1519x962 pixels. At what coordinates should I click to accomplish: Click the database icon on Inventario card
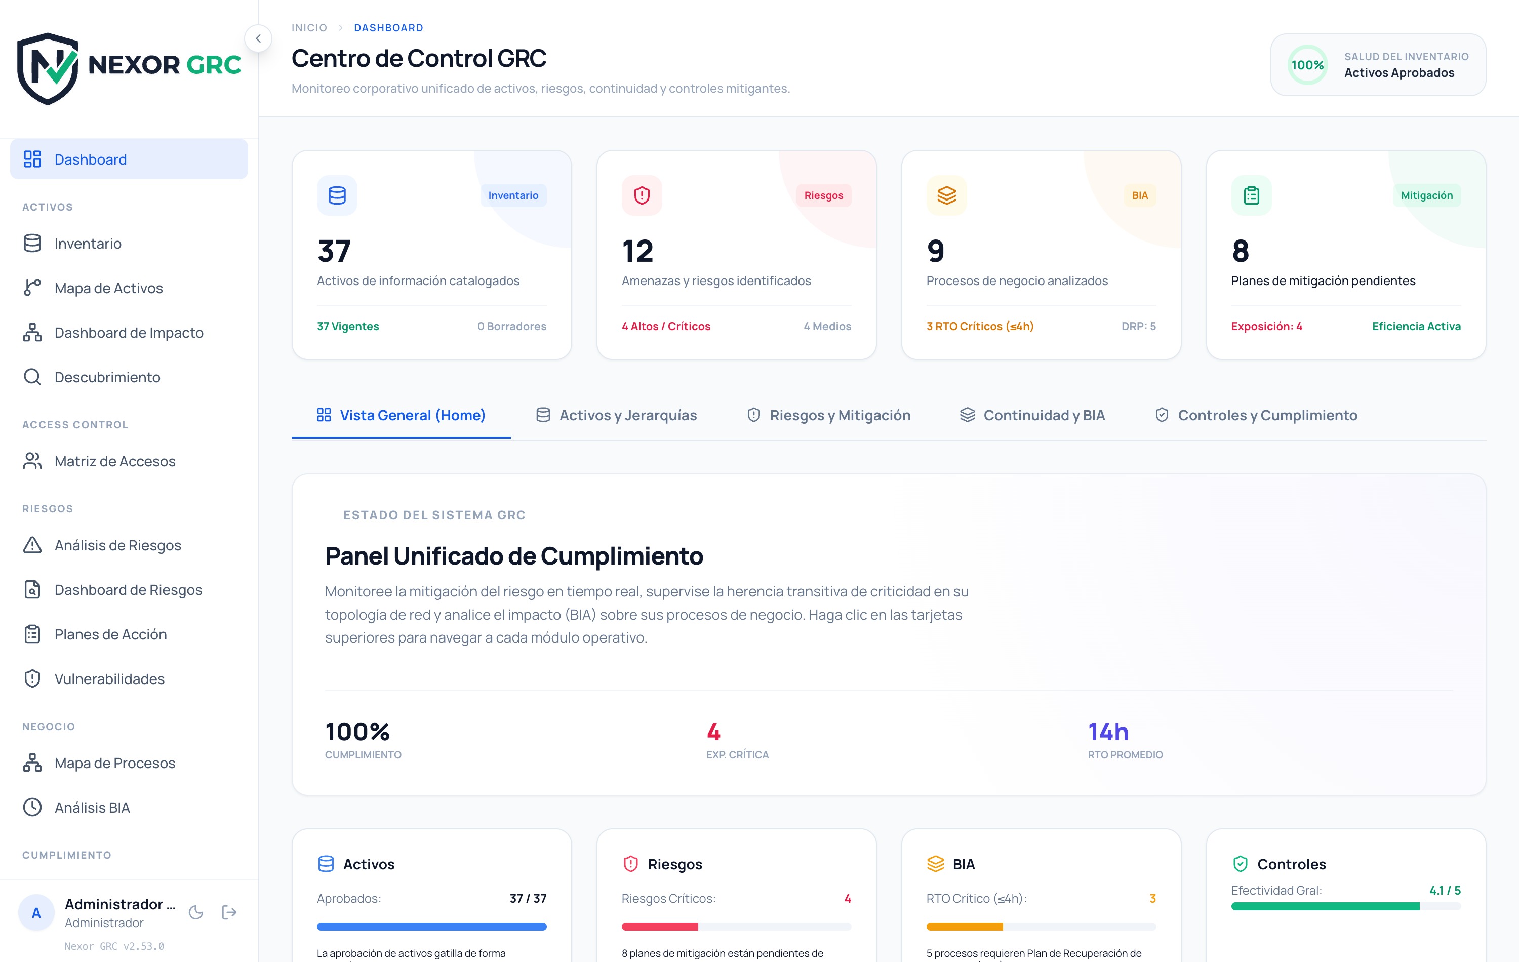(337, 195)
